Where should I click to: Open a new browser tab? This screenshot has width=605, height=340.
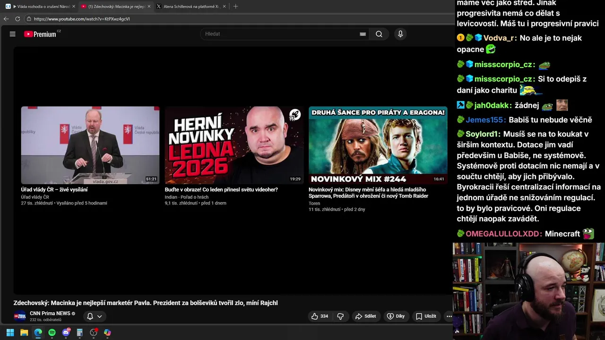(x=235, y=7)
